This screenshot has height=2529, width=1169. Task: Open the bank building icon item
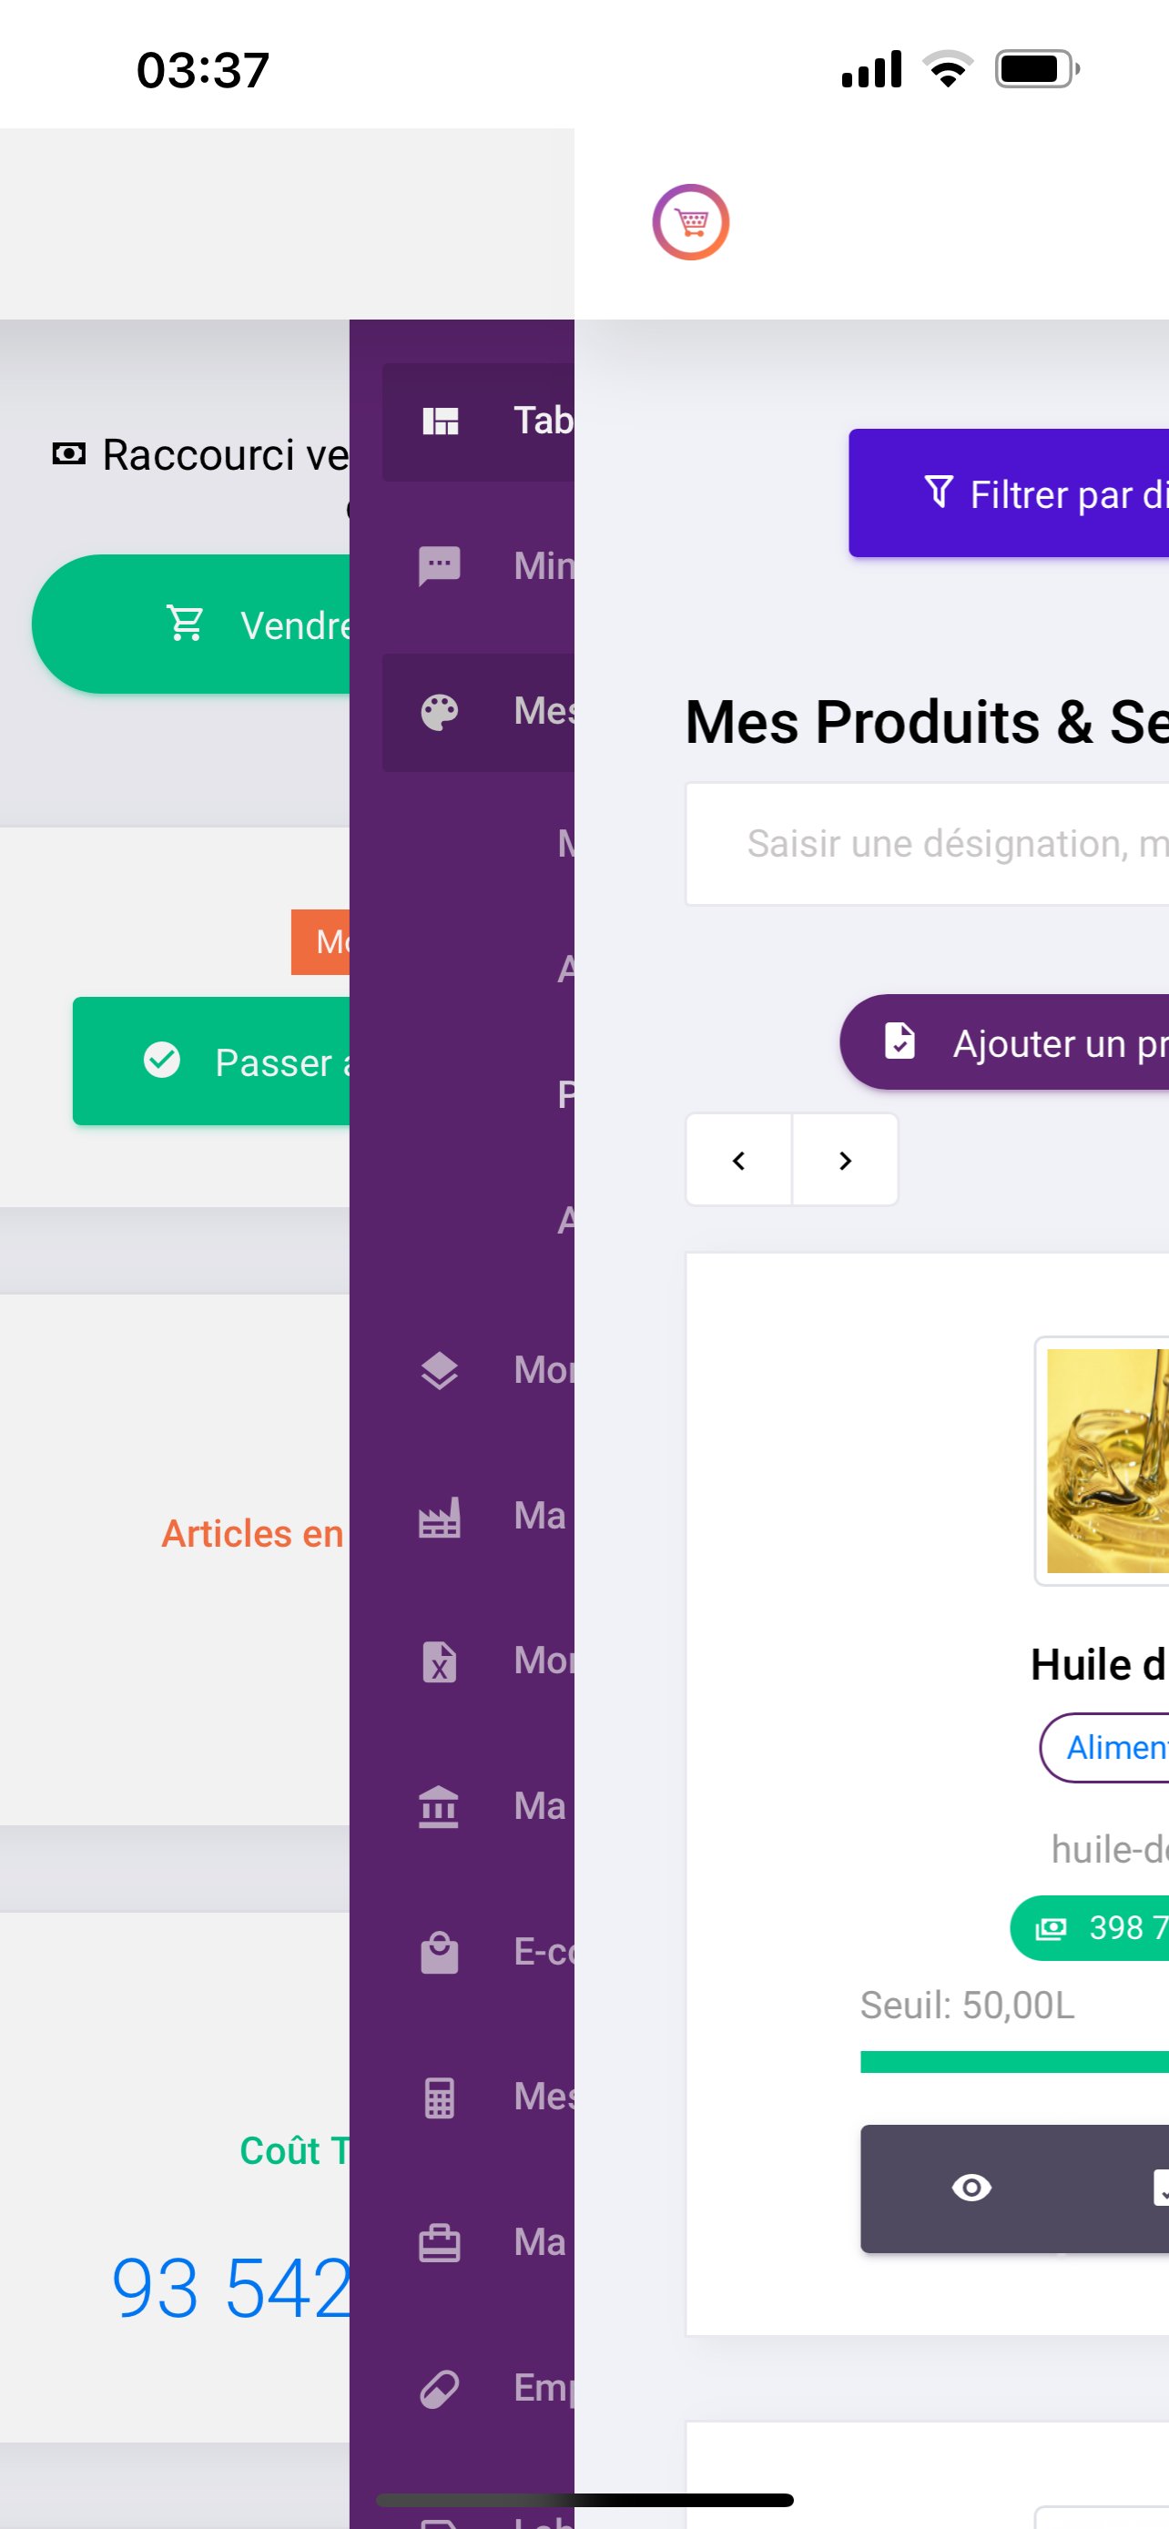click(x=478, y=1806)
